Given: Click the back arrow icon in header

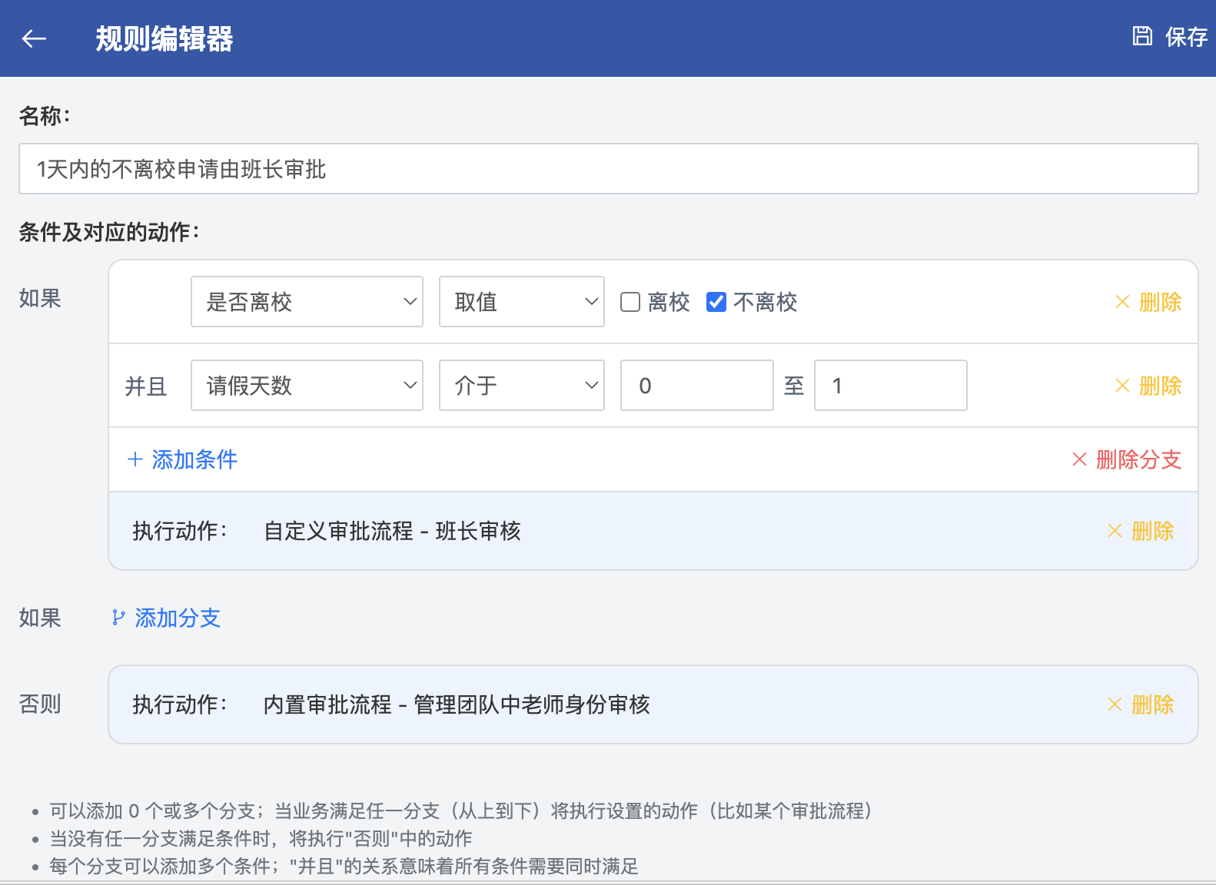Looking at the screenshot, I should (x=34, y=38).
